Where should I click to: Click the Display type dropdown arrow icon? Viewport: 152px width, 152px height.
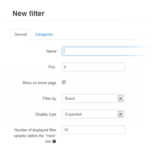pos(120,114)
